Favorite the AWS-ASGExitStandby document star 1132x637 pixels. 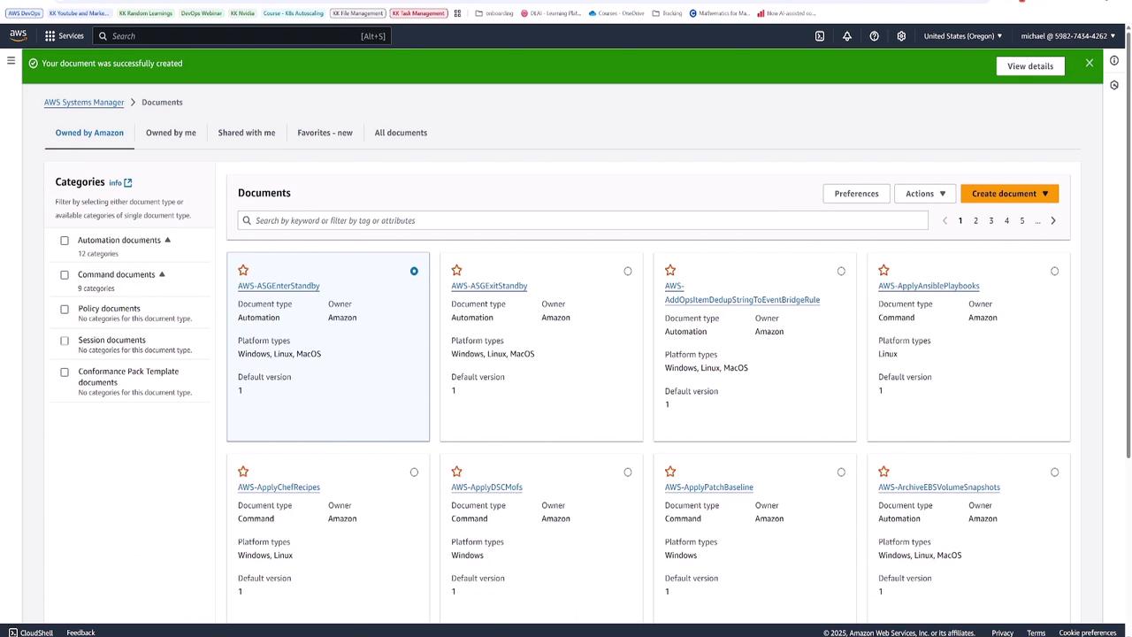coord(457,270)
